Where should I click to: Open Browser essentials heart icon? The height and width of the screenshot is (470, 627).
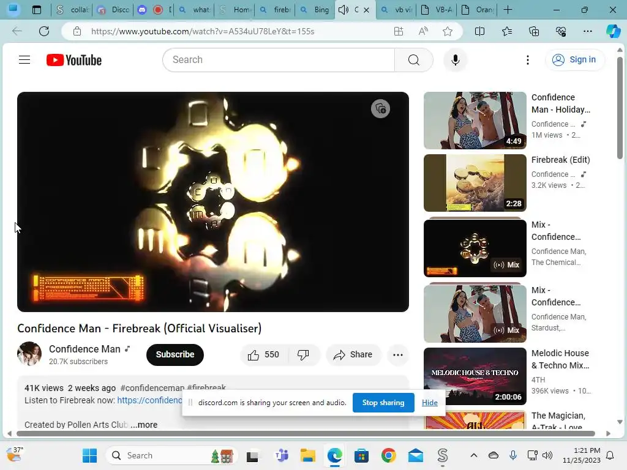[x=561, y=31]
